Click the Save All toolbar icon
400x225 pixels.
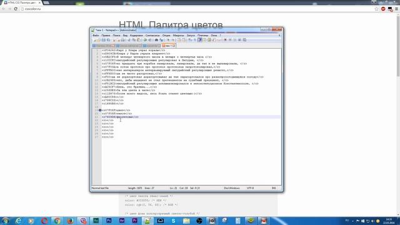click(x=108, y=40)
